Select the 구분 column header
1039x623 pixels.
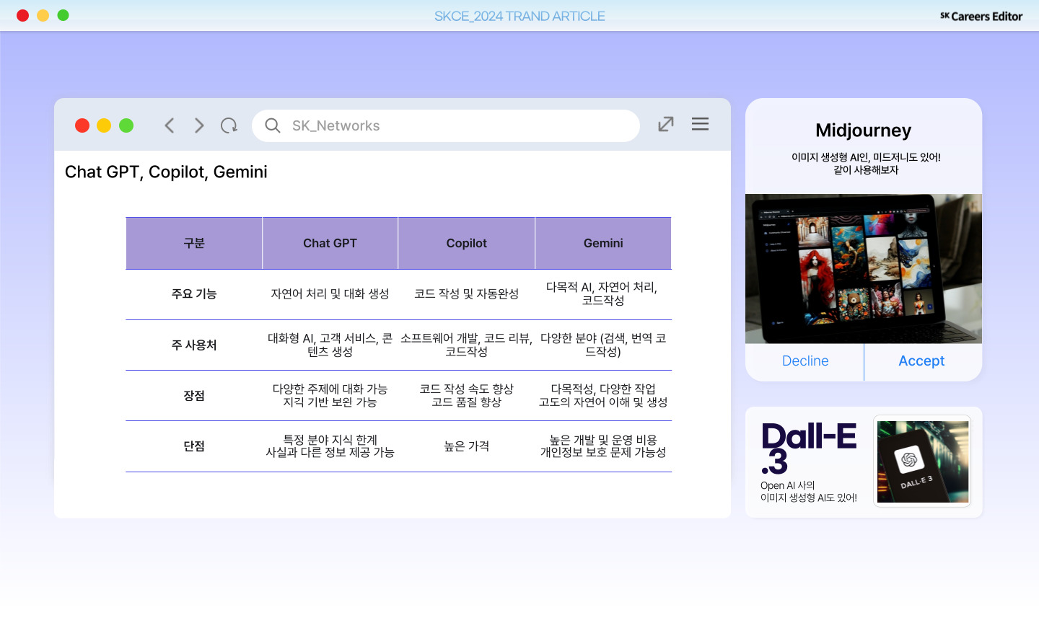194,244
